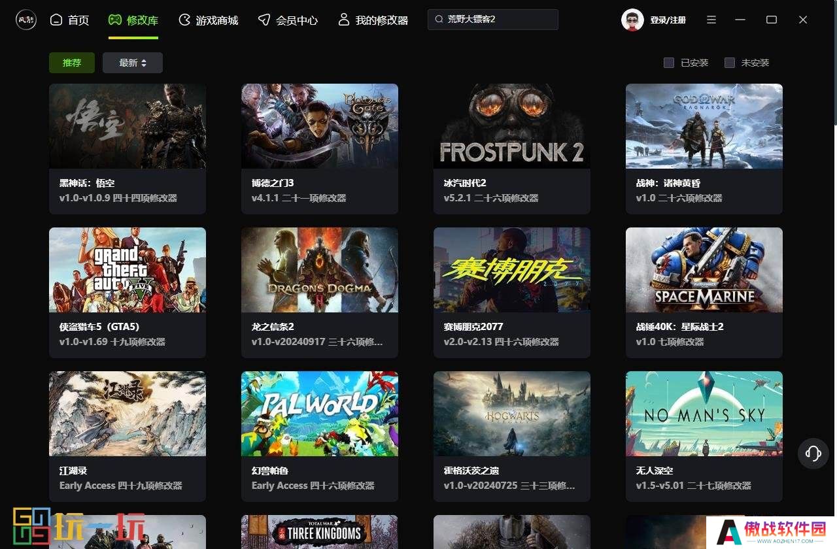
Task: Click 'Early Access 四十九项修改器' text
Action: tap(121, 486)
